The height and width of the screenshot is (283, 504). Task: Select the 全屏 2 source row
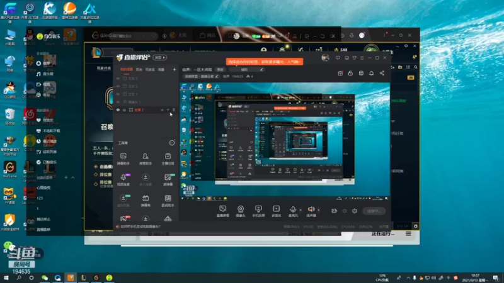(146, 109)
